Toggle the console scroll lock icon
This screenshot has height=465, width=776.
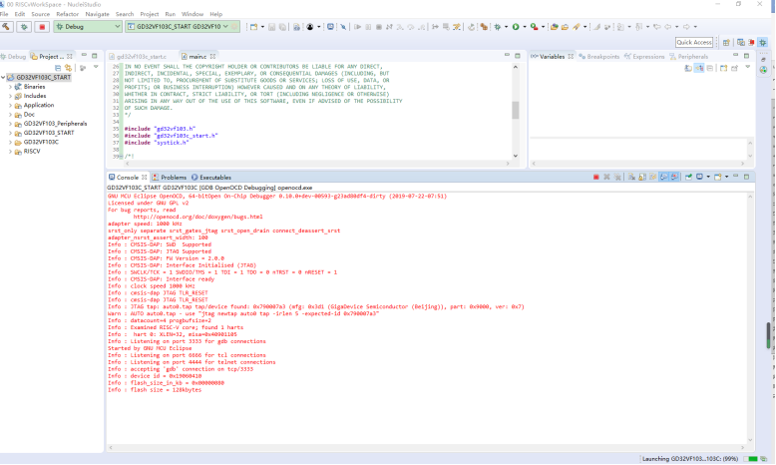661,177
